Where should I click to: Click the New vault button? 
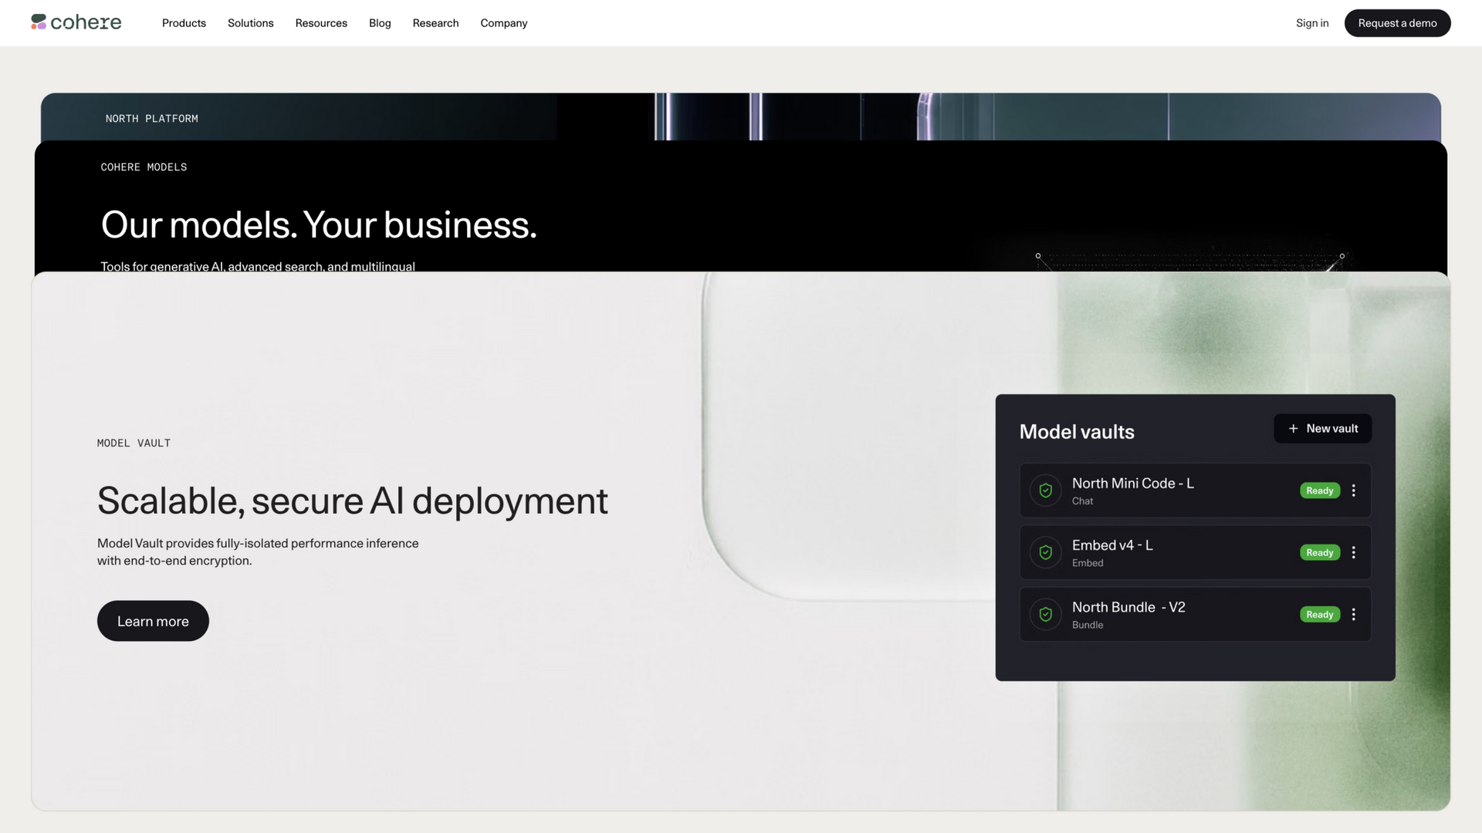coord(1322,428)
